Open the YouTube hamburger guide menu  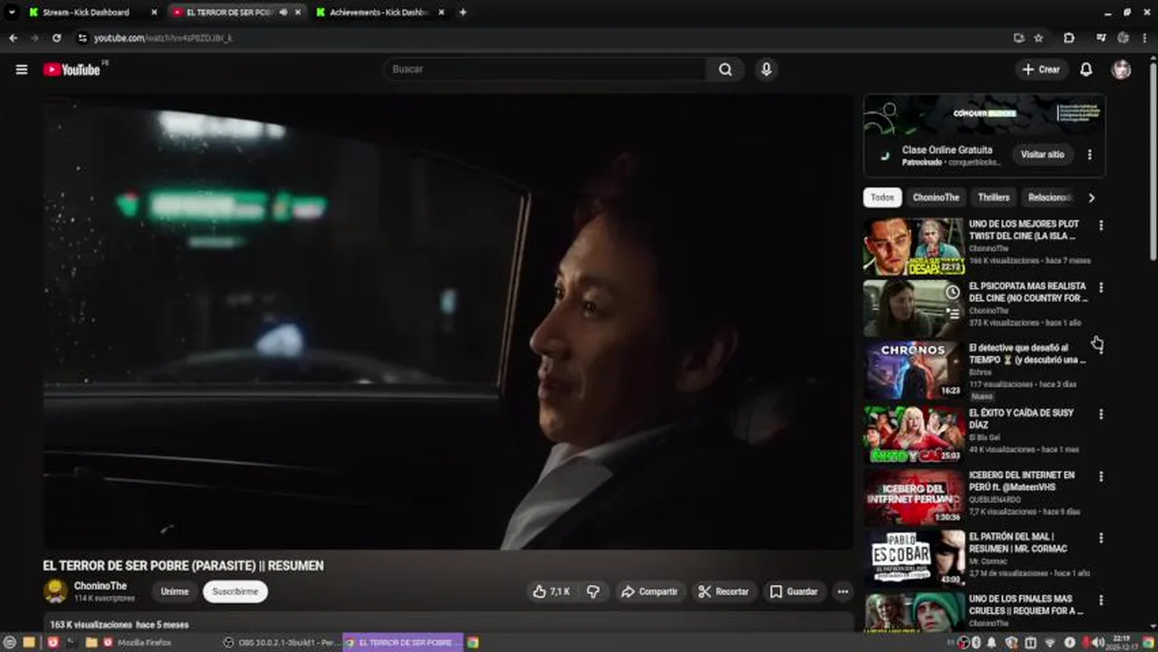[22, 70]
